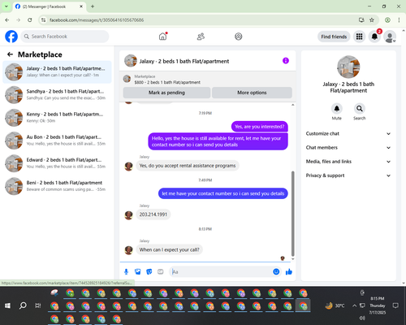Open a new browser tab
Screen dimensions: 406x325
pyautogui.click(x=93, y=6)
